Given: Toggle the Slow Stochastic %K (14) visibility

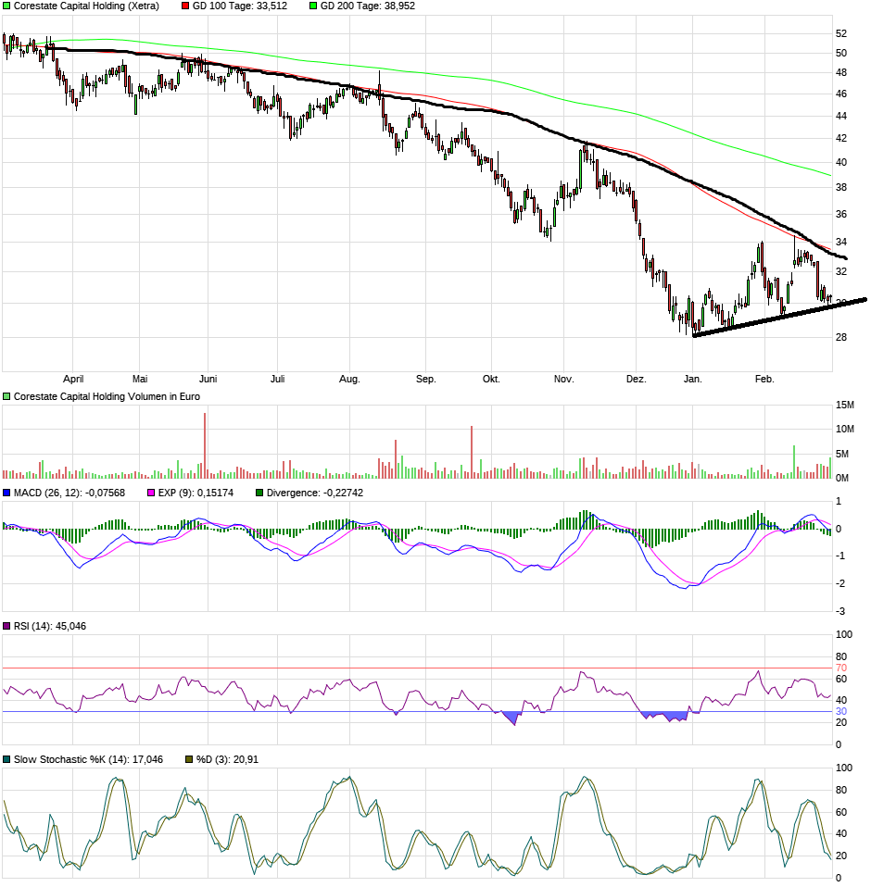Looking at the screenshot, I should click(x=6, y=756).
